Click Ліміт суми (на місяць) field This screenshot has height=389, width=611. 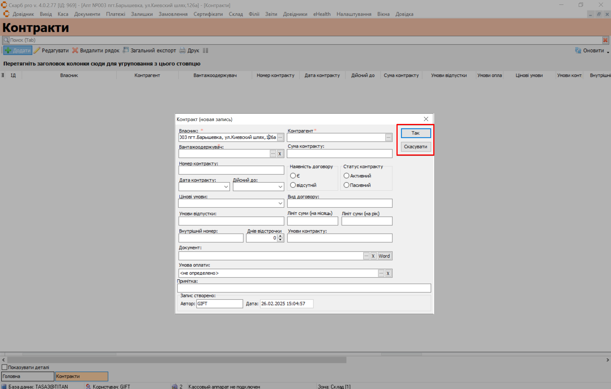(x=312, y=221)
